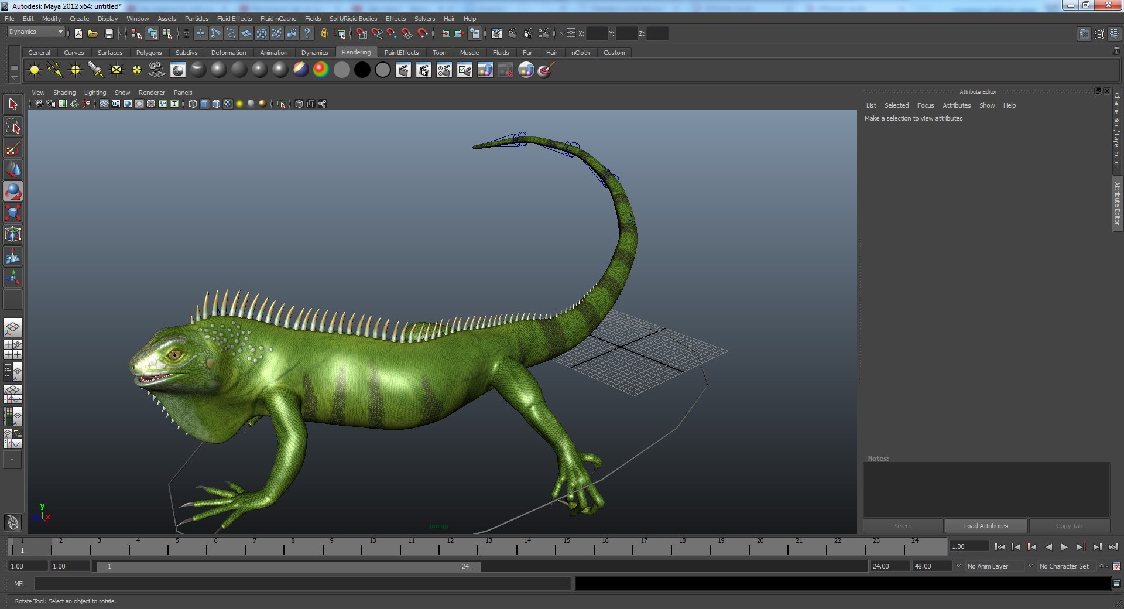The width and height of the screenshot is (1124, 609).
Task: Switch to the Animation shelf tab
Action: 274,53
